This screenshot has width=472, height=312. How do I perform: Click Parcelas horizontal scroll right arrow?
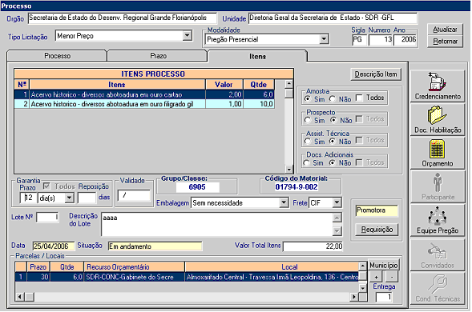tap(354, 297)
